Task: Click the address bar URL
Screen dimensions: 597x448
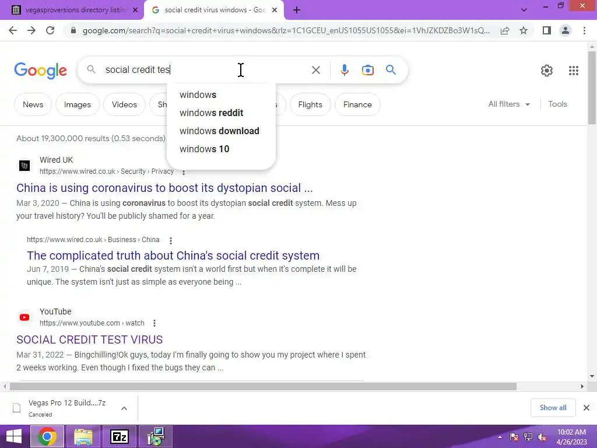Action: [x=286, y=30]
